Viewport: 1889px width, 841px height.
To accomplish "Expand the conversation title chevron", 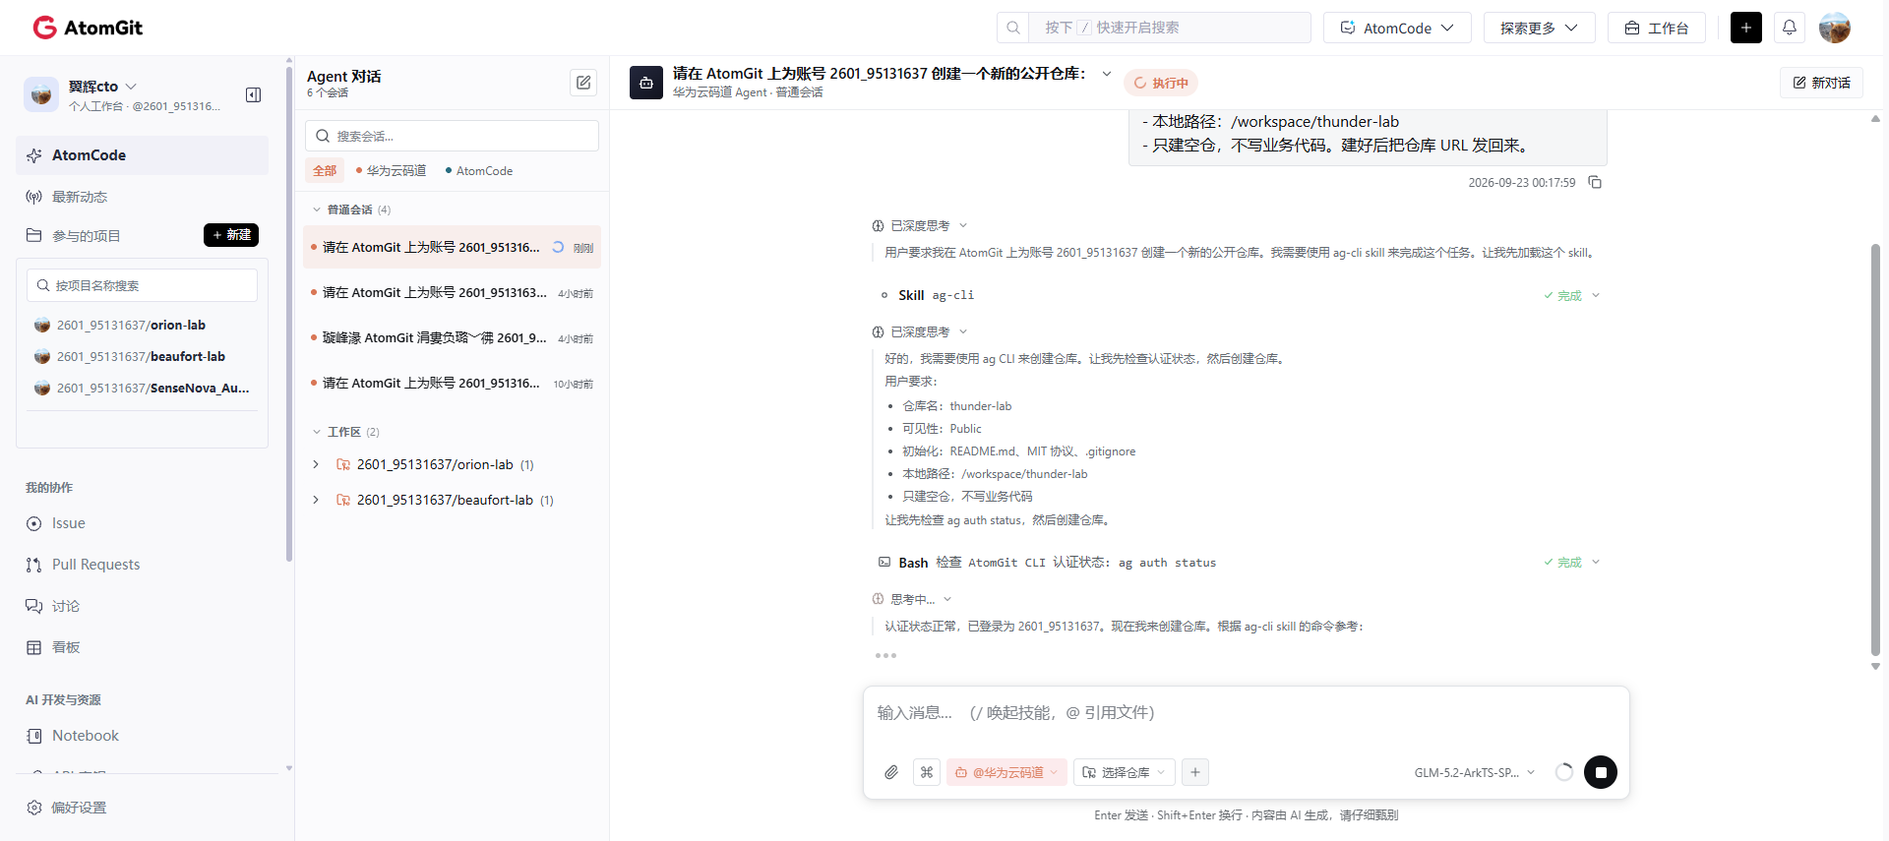I will 1107,74.
